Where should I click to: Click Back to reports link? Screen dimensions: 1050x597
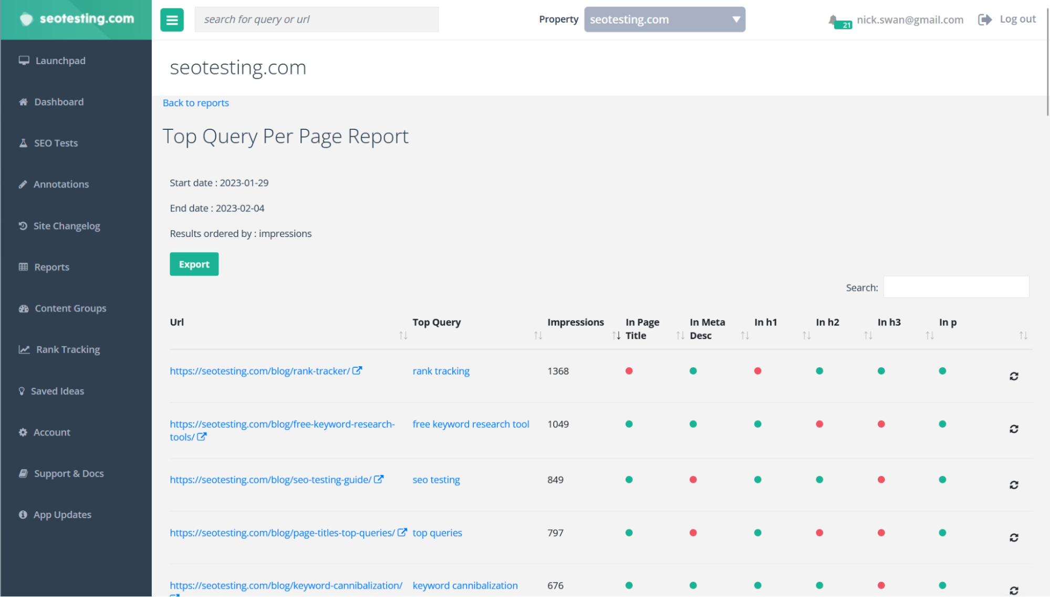(195, 102)
